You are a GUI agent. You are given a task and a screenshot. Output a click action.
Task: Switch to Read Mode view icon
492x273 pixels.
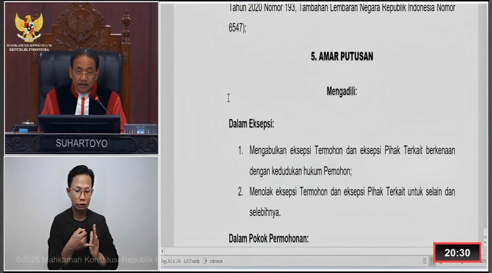425,261
